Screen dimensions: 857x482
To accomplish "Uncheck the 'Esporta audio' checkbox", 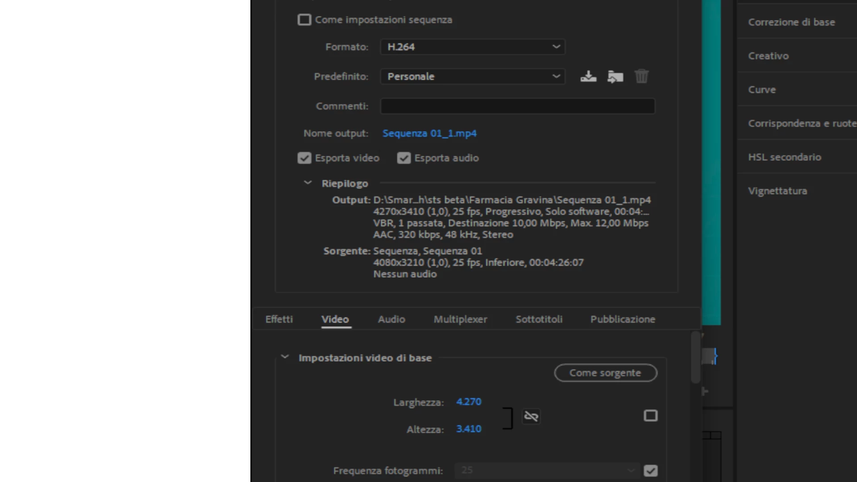I will coord(404,158).
